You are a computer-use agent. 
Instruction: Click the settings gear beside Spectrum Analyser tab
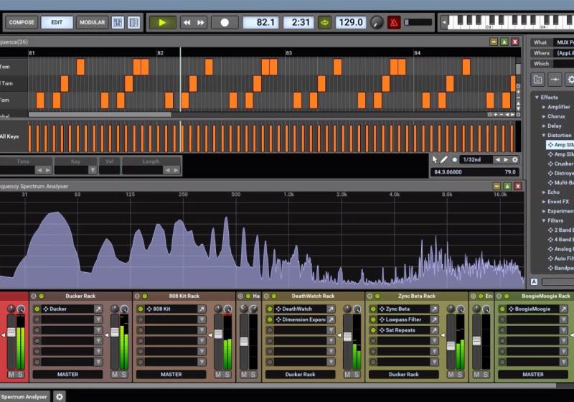(x=60, y=396)
